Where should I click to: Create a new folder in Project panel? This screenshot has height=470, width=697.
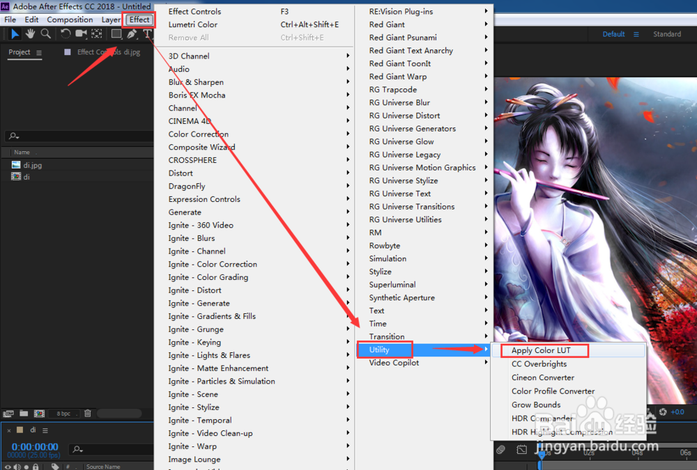(24, 413)
